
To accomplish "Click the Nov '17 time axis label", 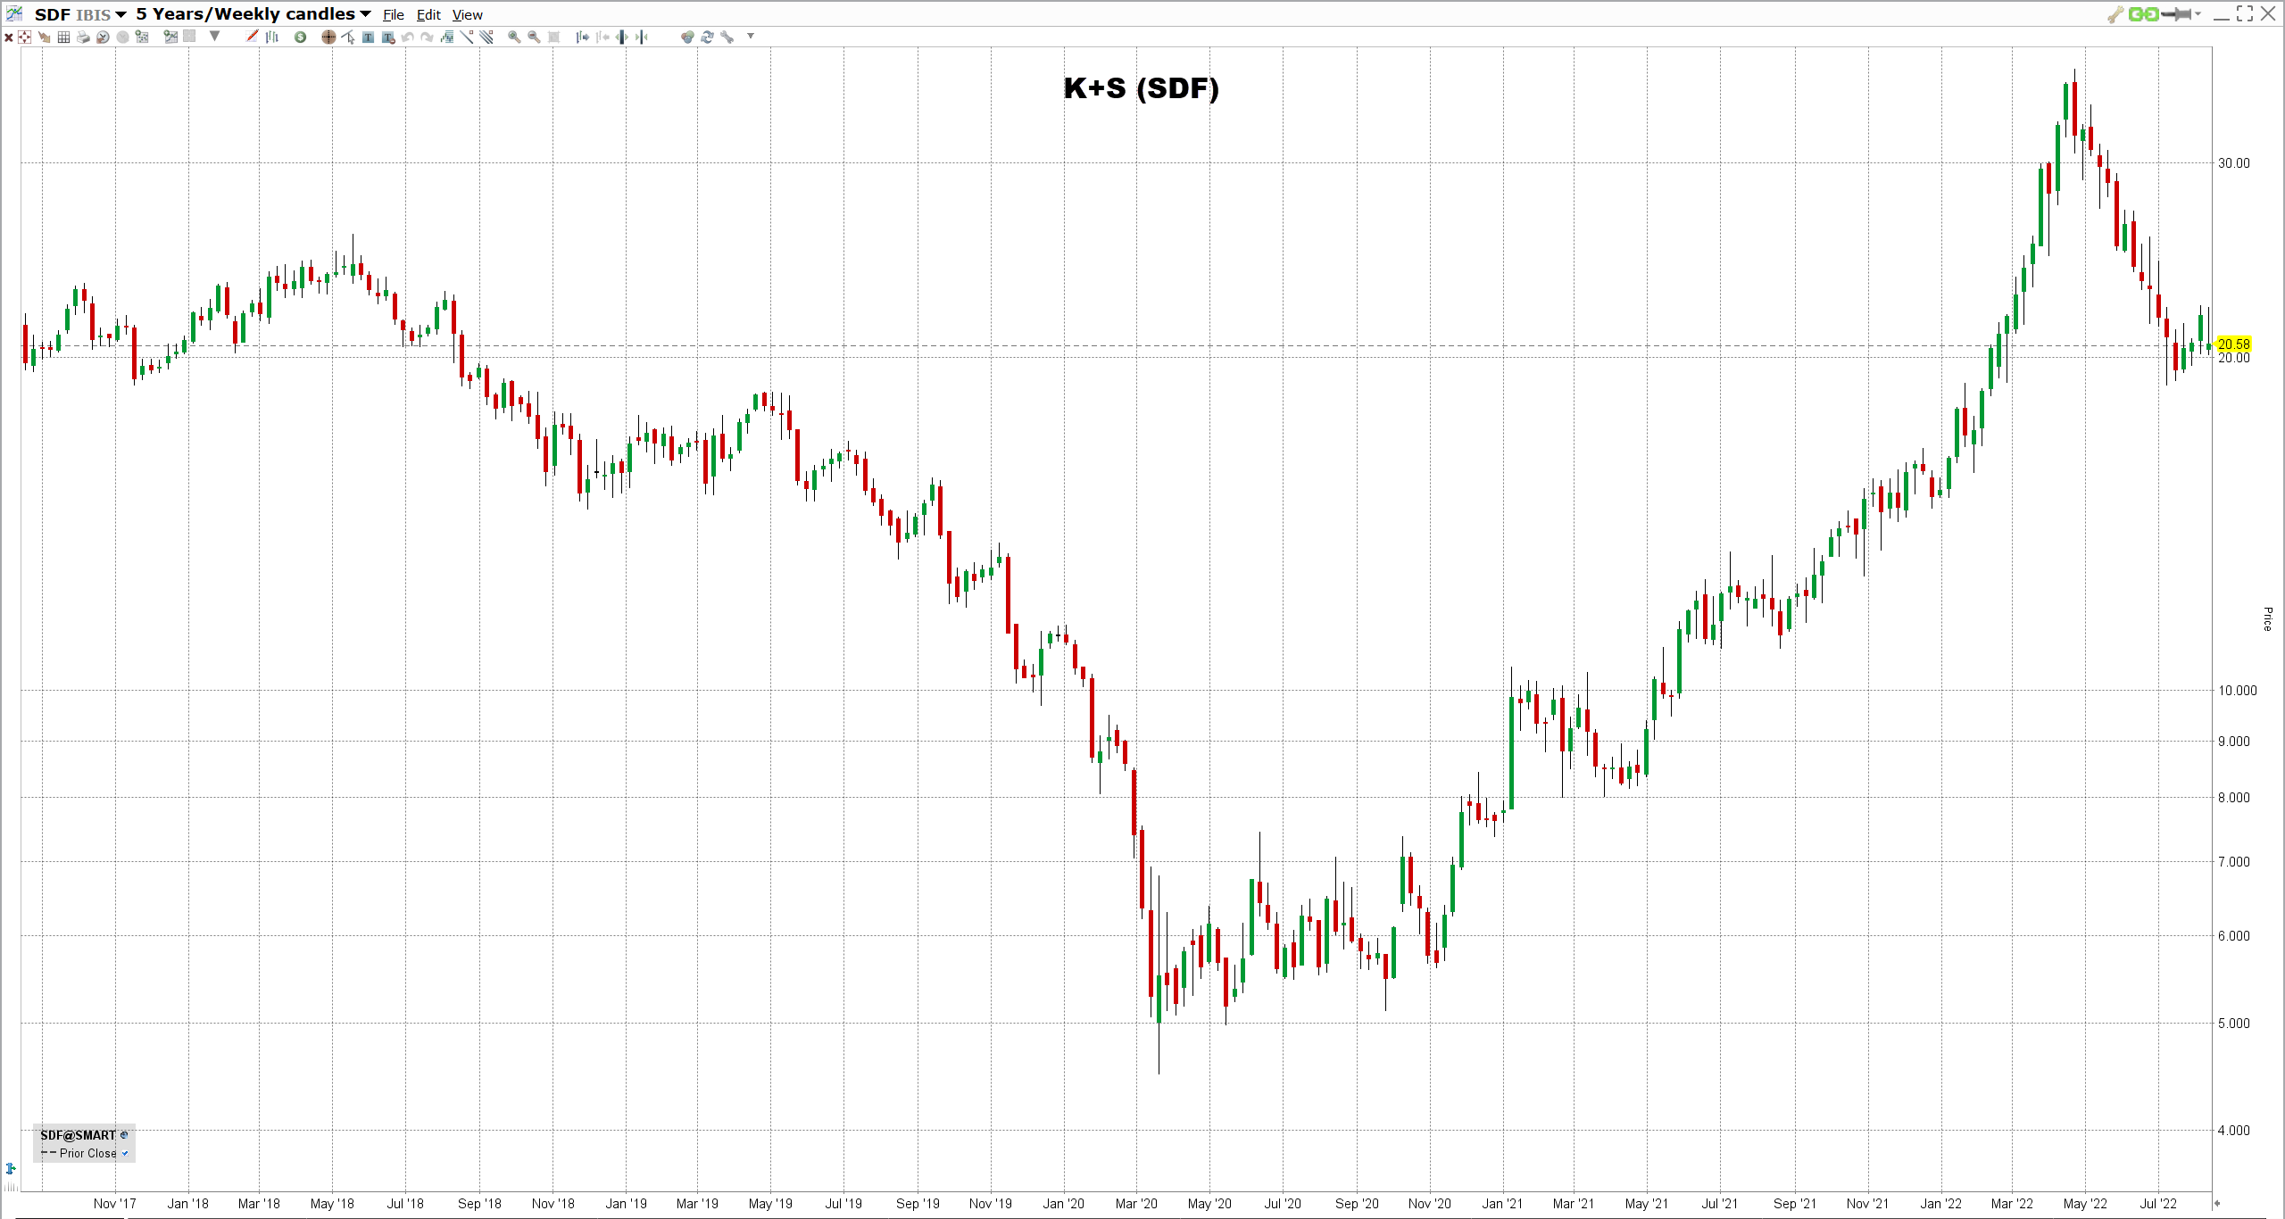I will 115,1204.
